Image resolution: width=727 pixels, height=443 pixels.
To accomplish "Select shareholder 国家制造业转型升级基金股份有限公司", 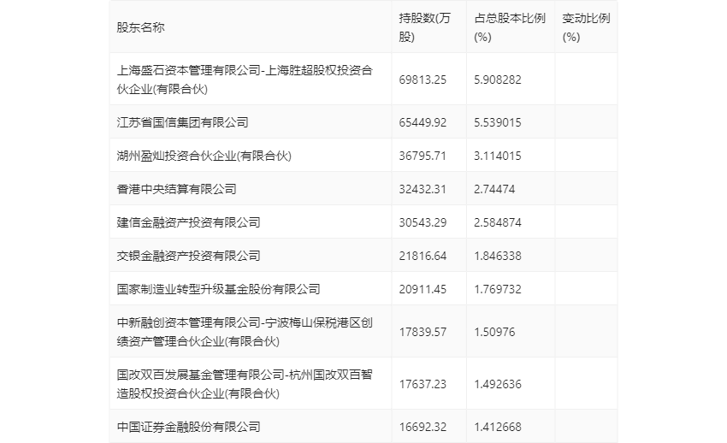I will (218, 289).
